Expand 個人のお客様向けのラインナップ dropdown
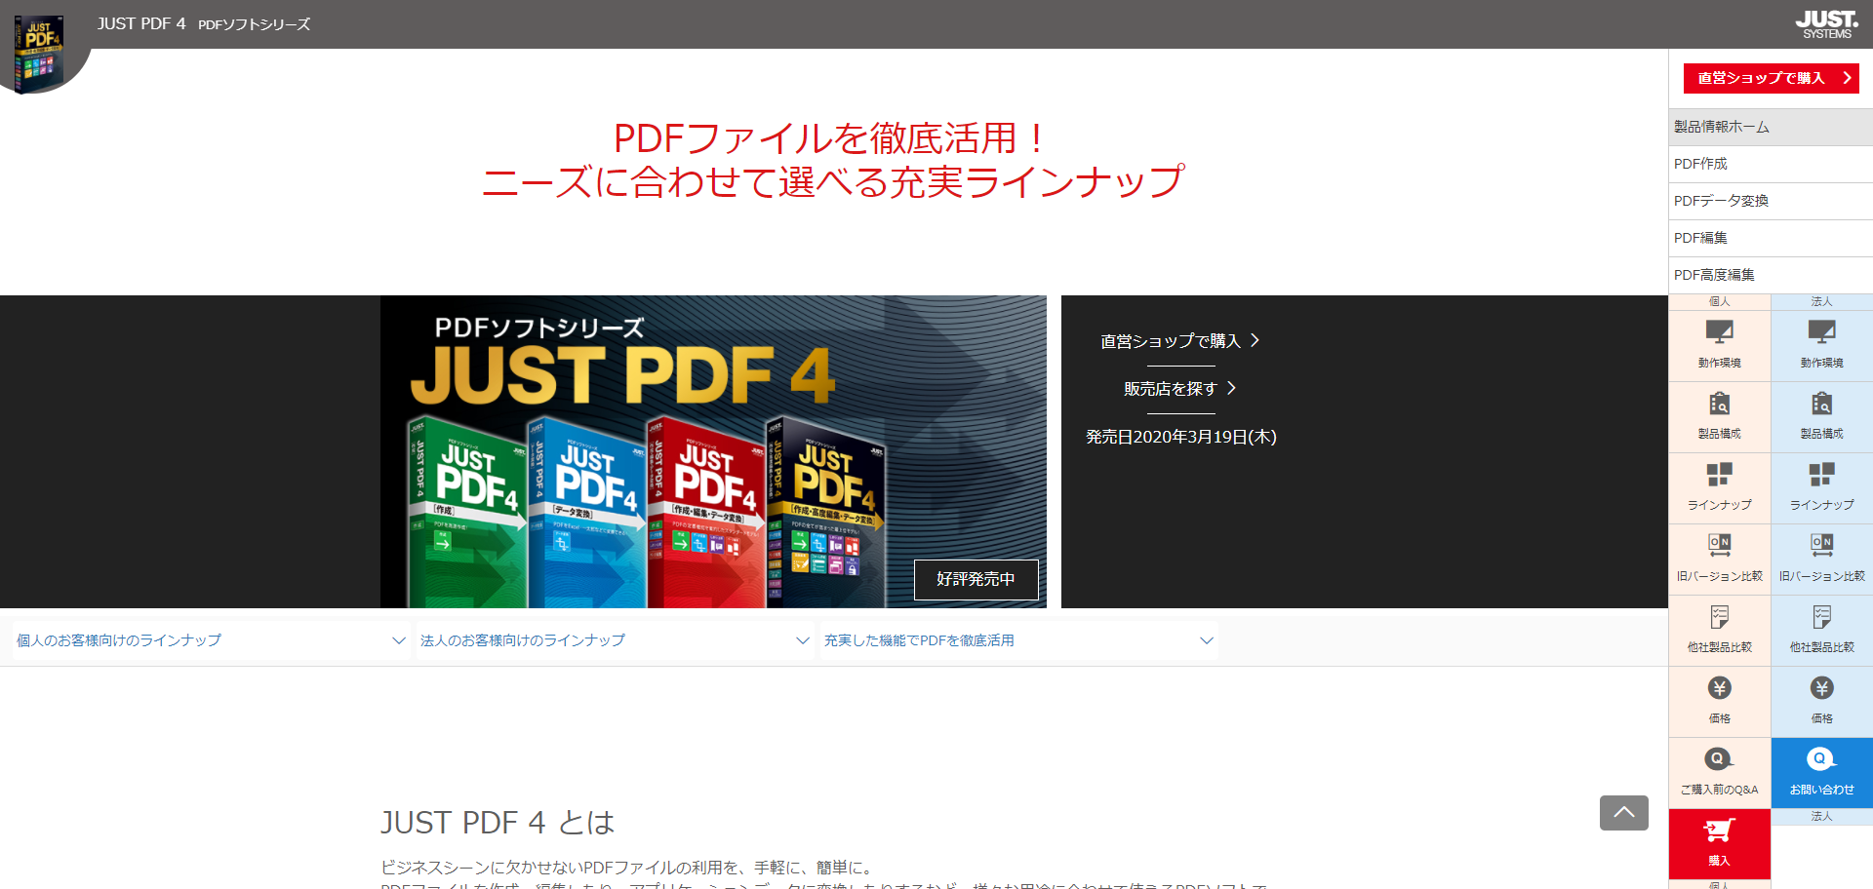This screenshot has height=889, width=1873. click(210, 640)
